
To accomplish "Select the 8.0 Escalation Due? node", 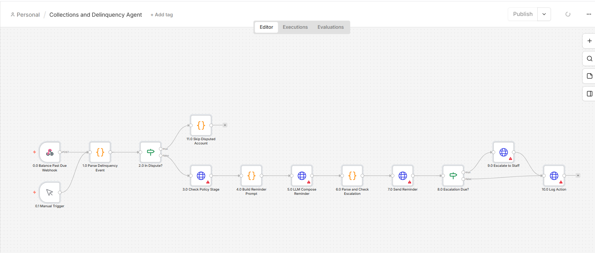I will tap(453, 176).
